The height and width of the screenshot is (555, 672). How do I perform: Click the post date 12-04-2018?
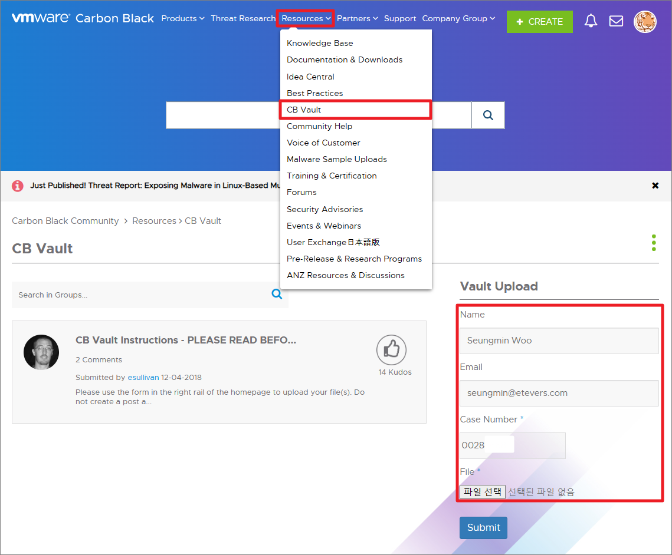pyautogui.click(x=181, y=378)
